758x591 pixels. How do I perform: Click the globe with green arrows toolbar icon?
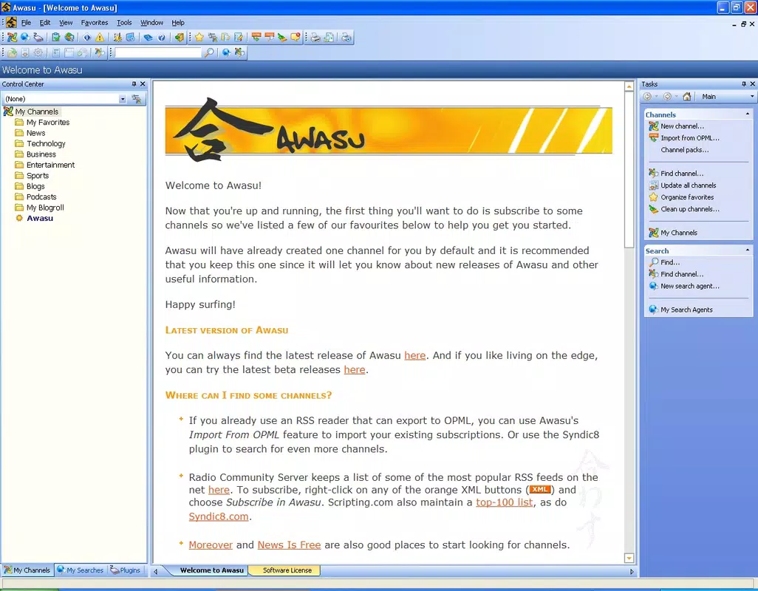click(69, 37)
